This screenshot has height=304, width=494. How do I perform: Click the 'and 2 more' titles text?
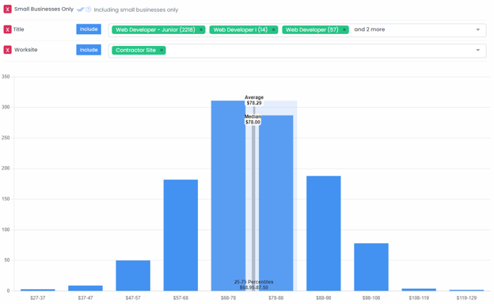[x=369, y=29]
